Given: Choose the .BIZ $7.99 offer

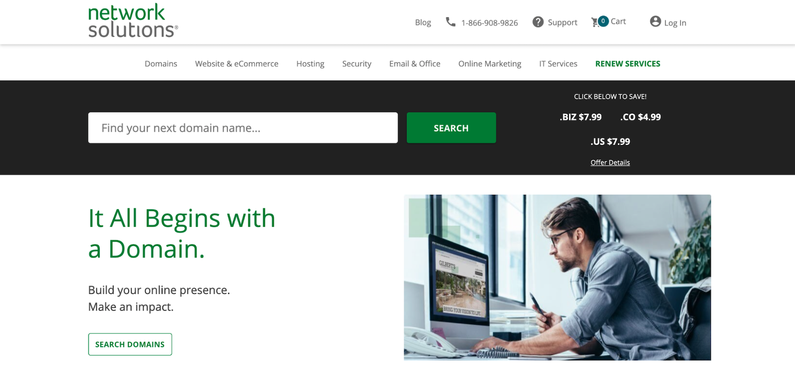Looking at the screenshot, I should (x=581, y=117).
